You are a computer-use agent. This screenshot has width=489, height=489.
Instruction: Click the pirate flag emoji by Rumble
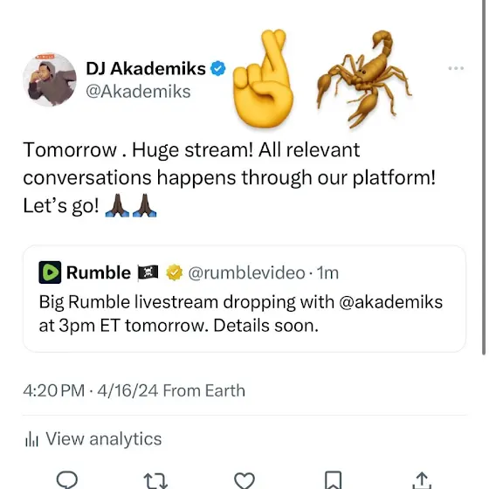click(148, 272)
